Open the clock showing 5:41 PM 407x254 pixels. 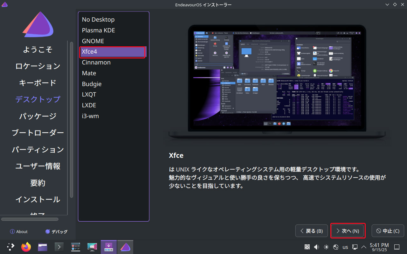(x=379, y=247)
